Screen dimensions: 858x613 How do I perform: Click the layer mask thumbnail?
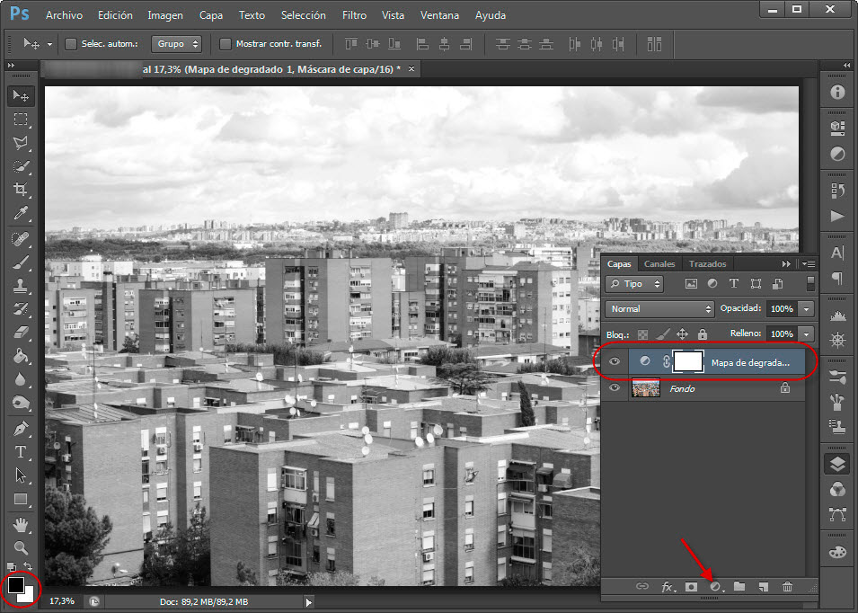[688, 362]
